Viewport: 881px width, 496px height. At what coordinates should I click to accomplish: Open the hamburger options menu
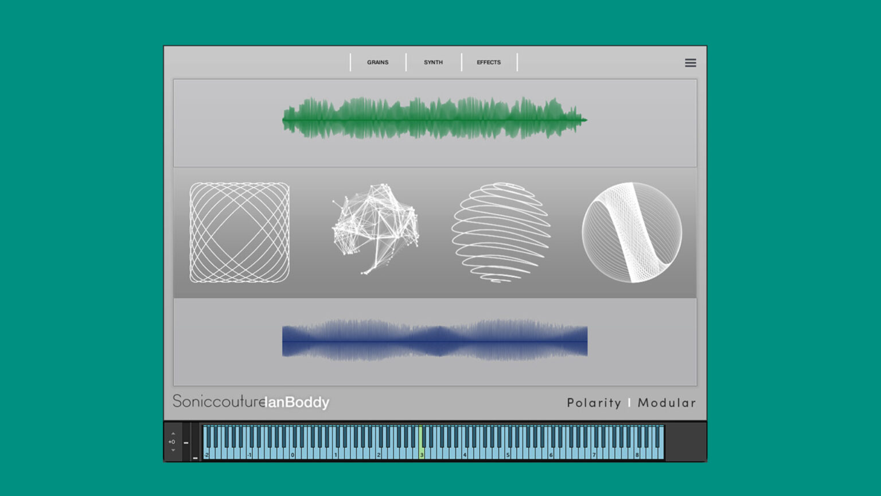[x=691, y=63]
